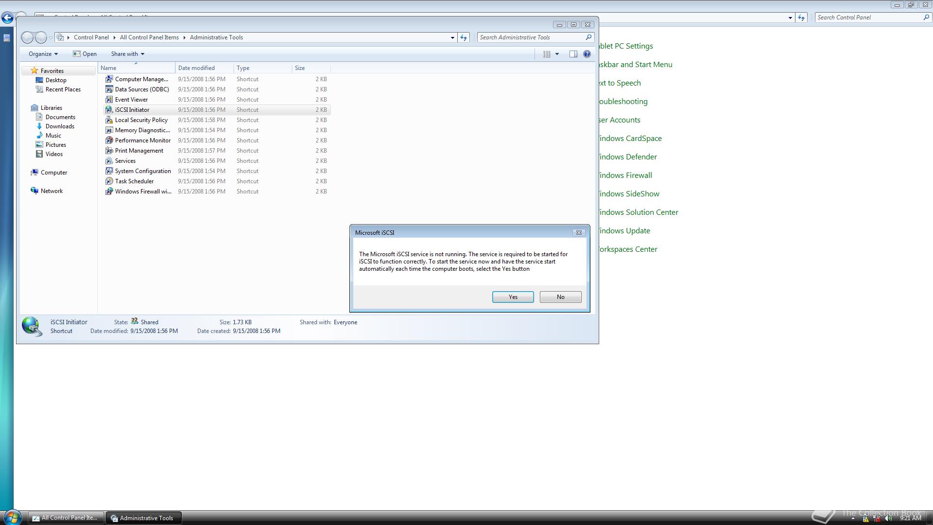Sort by Date modified column

[205, 68]
